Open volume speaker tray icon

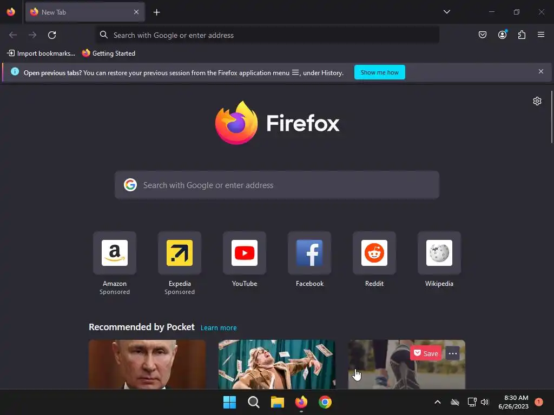485,402
